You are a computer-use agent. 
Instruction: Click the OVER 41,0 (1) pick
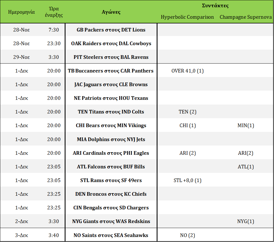pyautogui.click(x=187, y=71)
